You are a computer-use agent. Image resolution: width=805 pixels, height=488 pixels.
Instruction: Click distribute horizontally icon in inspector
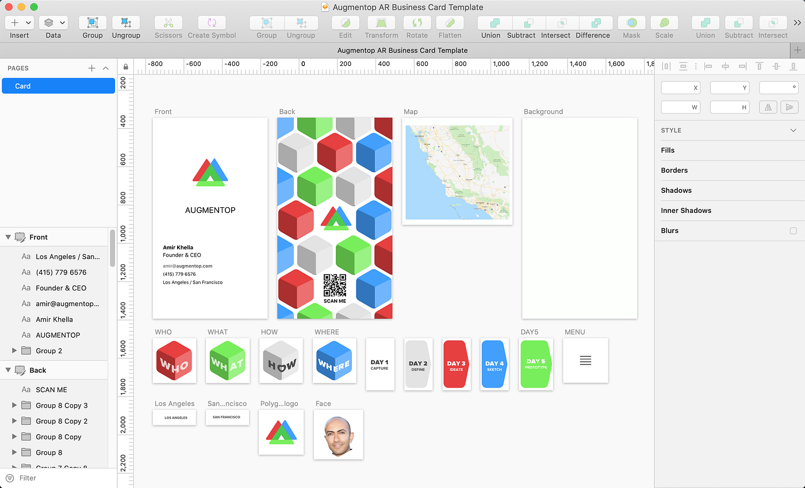666,67
